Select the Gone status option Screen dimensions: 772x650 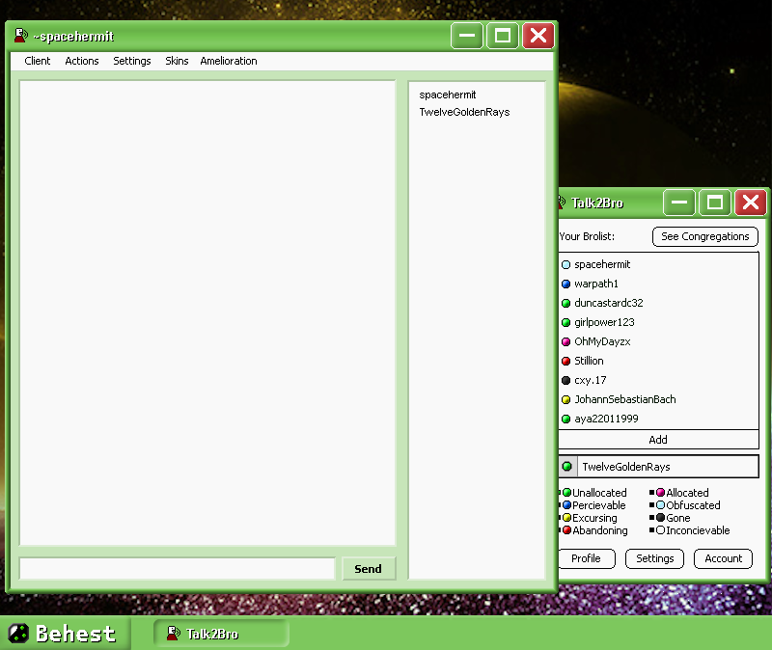pos(677,518)
